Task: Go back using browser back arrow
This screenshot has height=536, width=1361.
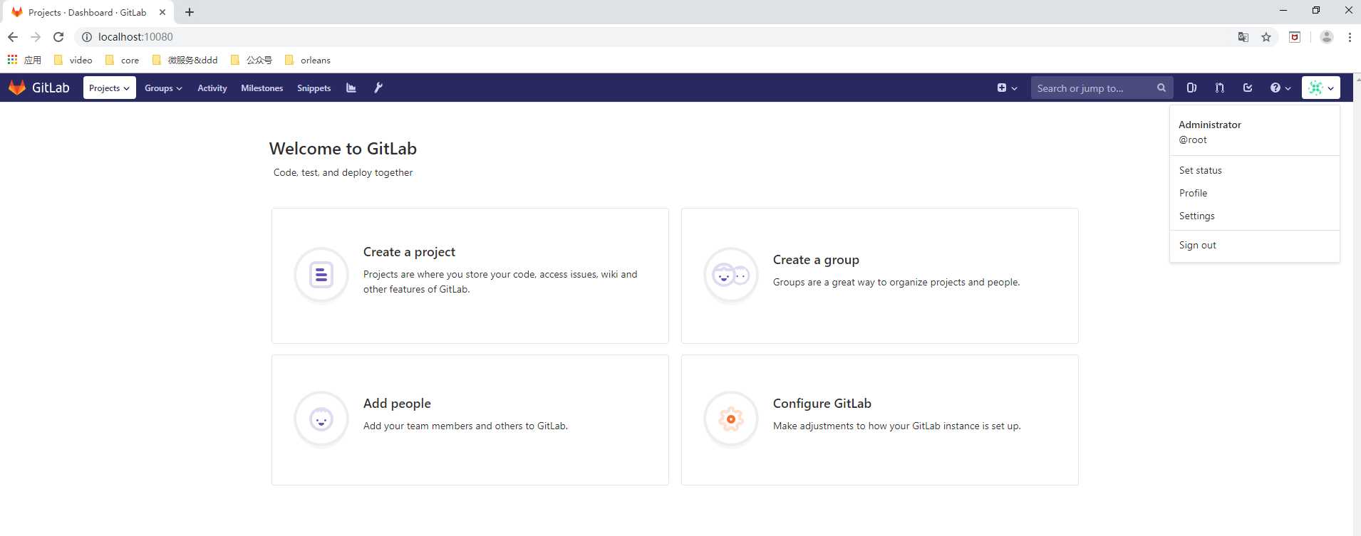Action: point(13,37)
